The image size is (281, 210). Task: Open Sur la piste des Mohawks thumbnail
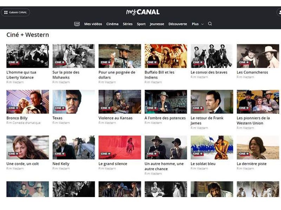74,56
